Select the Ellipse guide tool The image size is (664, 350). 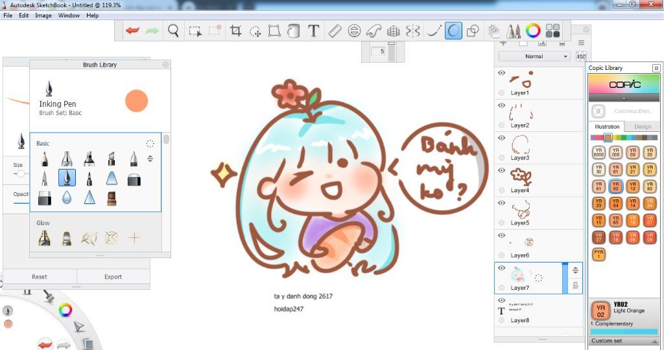pos(355,30)
